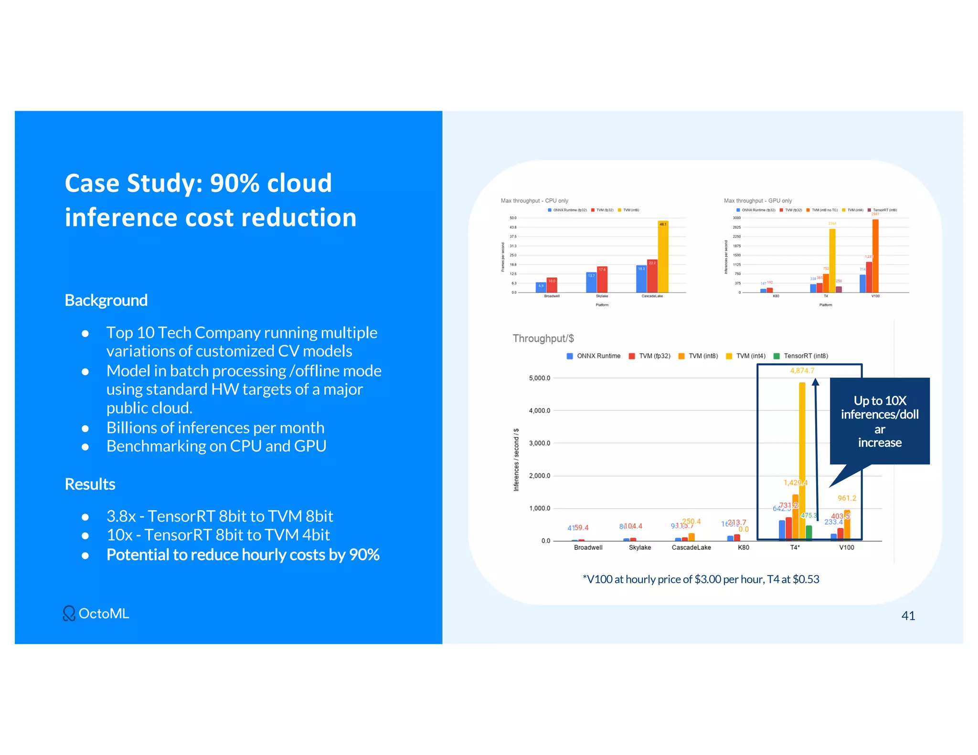This screenshot has width=978, height=755.
Task: Click the 250.4 data label above CascadeLake
Action: coord(691,522)
